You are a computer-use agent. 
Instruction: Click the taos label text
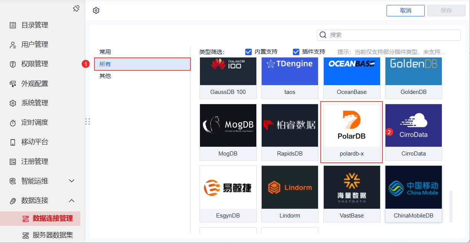[290, 92]
